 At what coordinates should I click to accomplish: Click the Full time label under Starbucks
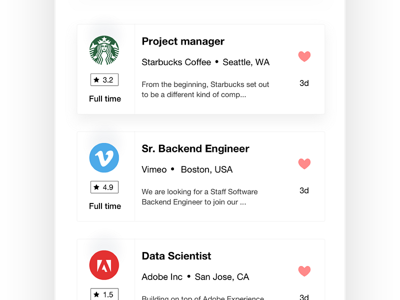tap(104, 98)
